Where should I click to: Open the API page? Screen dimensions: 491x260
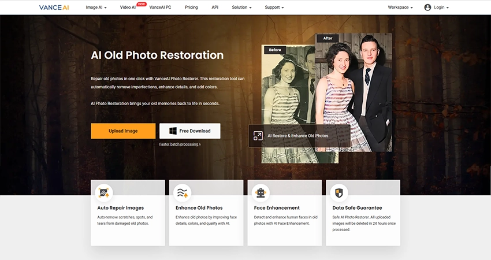click(x=215, y=7)
